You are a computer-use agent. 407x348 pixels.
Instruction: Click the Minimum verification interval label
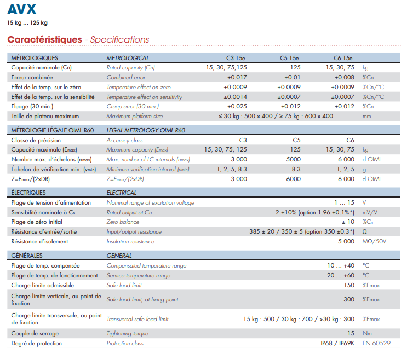[x=147, y=169]
